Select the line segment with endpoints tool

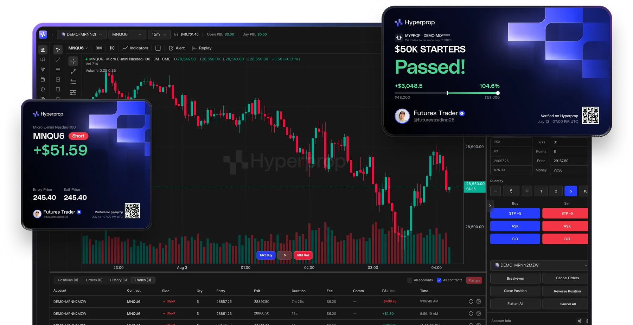coord(73,71)
